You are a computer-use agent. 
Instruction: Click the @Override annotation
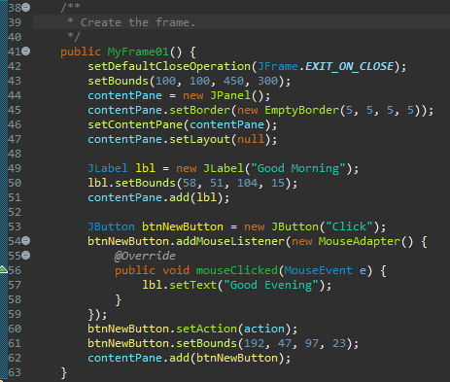click(x=145, y=256)
